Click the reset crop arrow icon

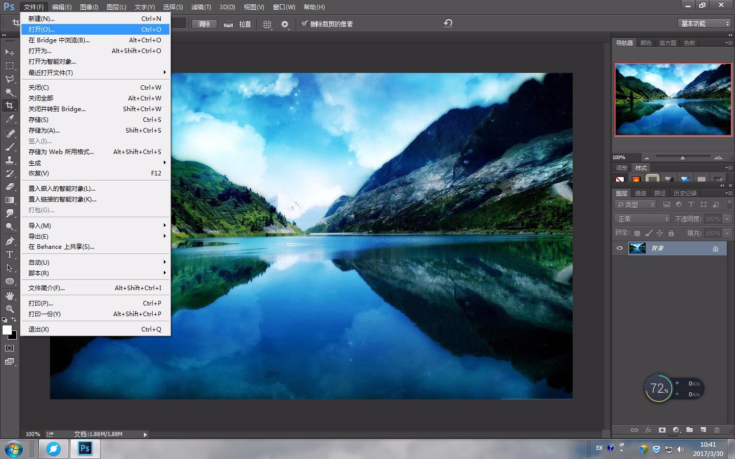(x=448, y=23)
